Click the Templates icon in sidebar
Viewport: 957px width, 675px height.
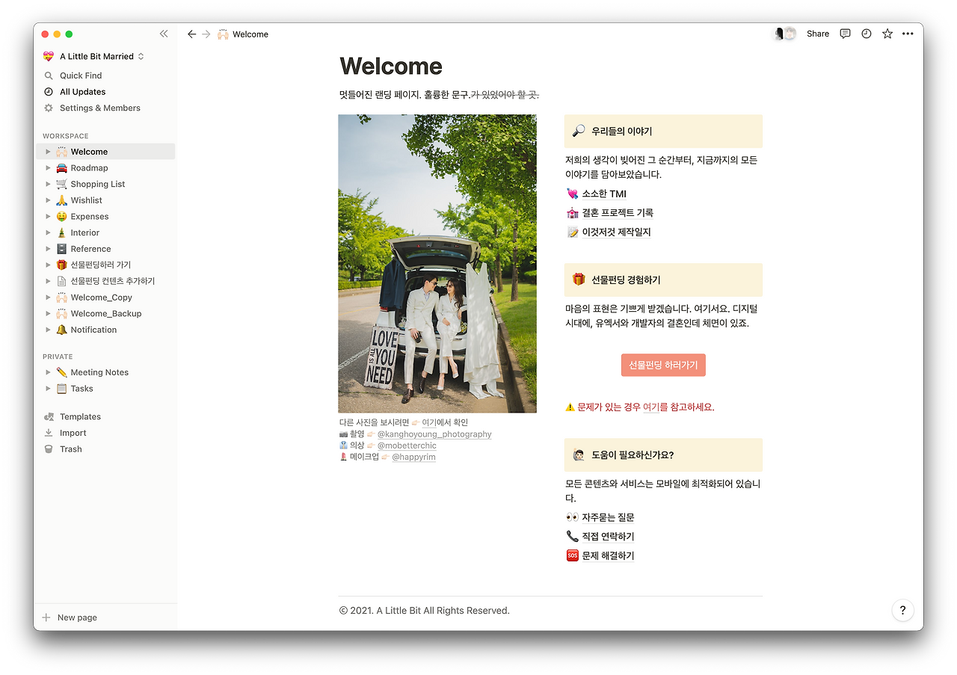[x=49, y=416]
